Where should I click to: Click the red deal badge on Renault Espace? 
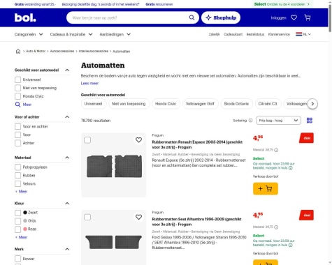point(307,138)
